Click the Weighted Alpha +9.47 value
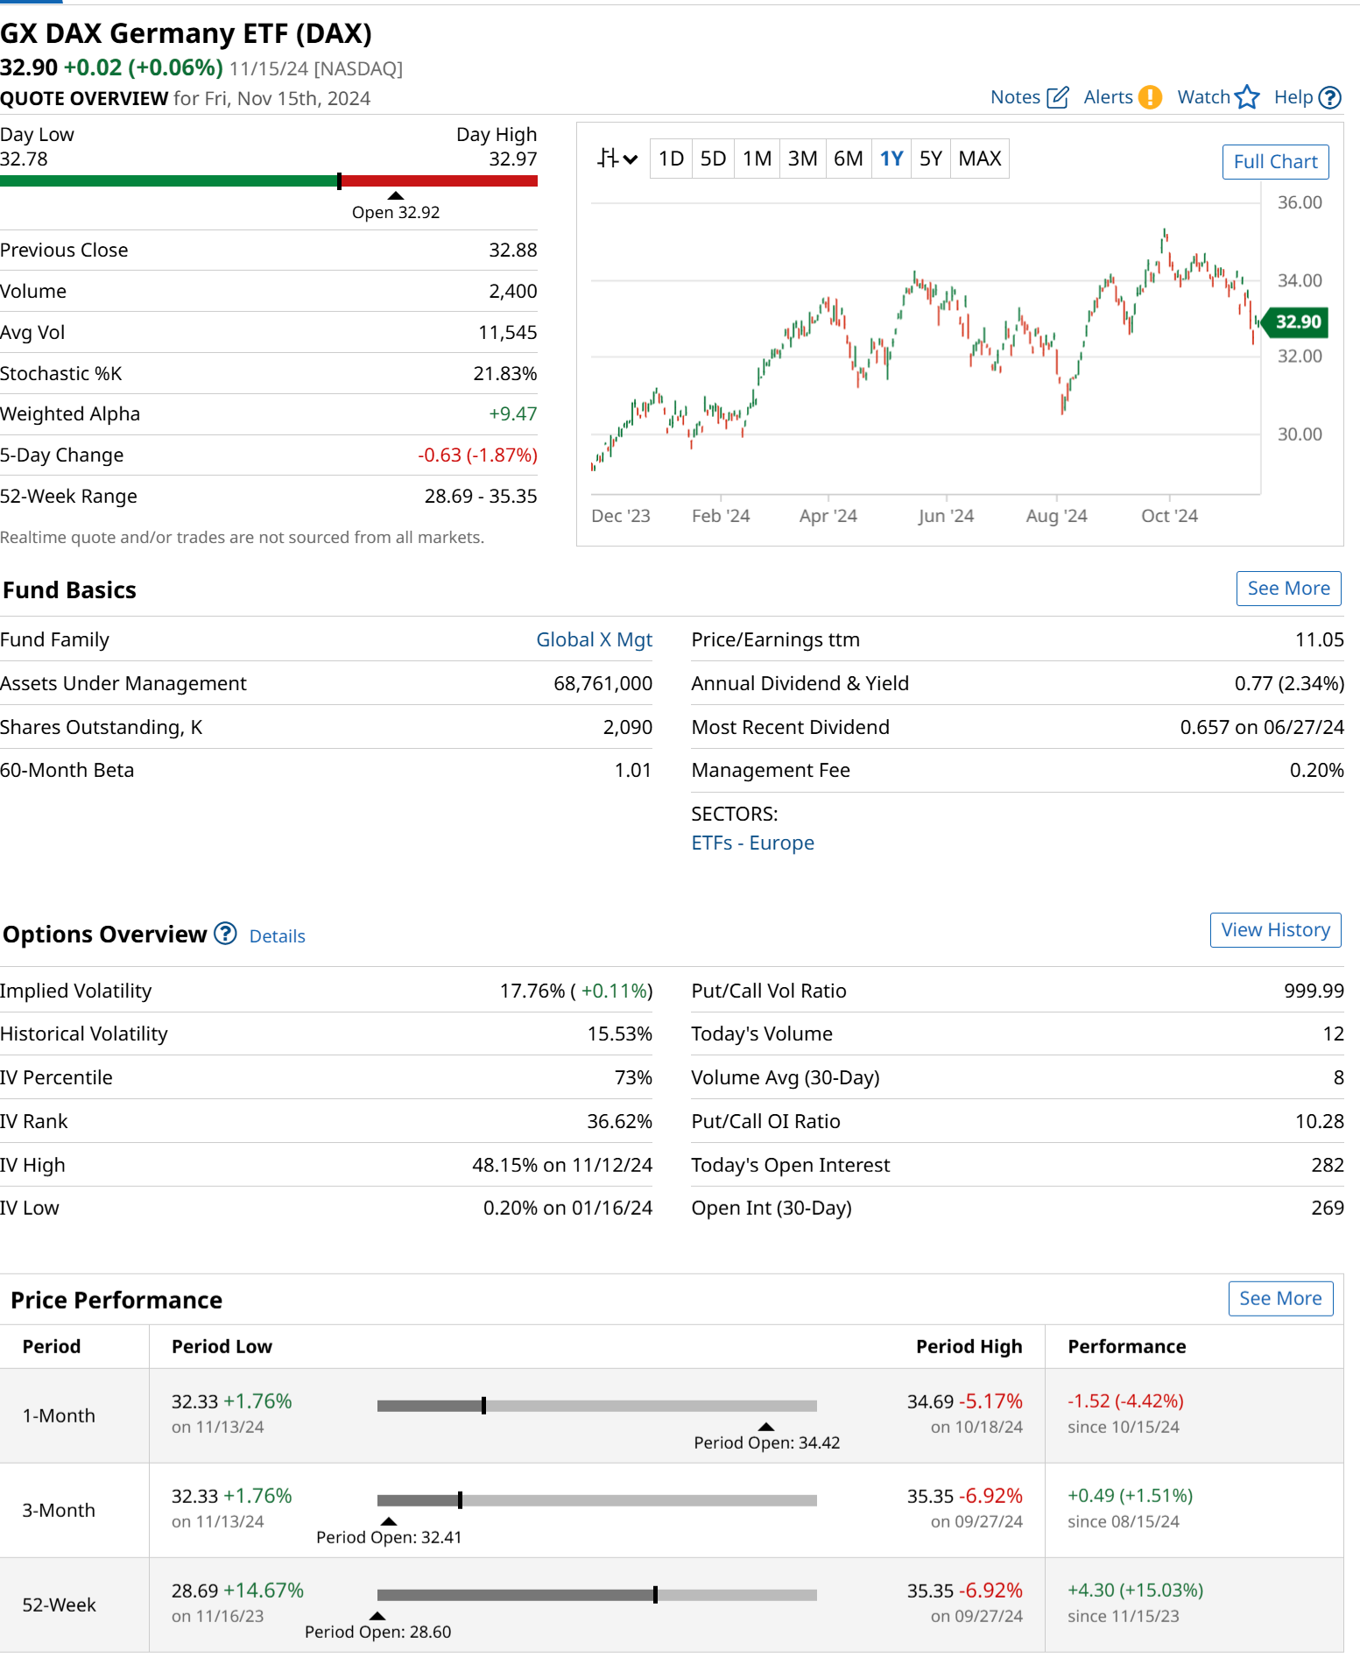 [513, 414]
